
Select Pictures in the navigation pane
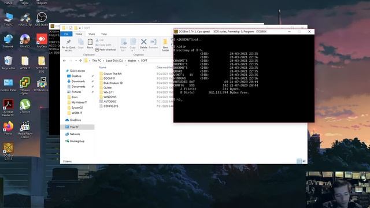(76, 92)
